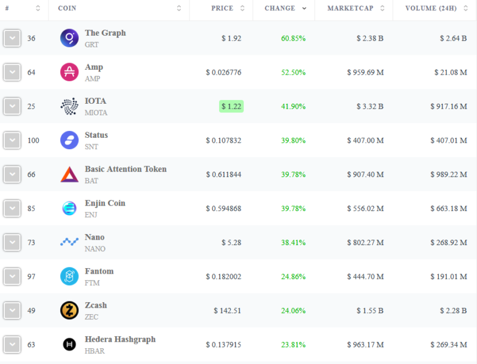The image size is (477, 364).
Task: Expand The Graph row details chevron
Action: 12,38
